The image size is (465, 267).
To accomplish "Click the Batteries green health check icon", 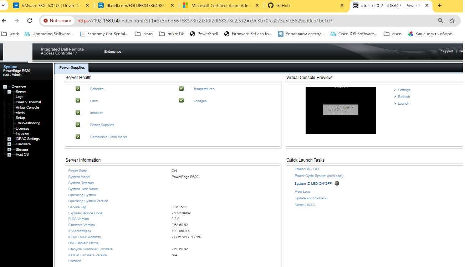I will click(x=78, y=89).
